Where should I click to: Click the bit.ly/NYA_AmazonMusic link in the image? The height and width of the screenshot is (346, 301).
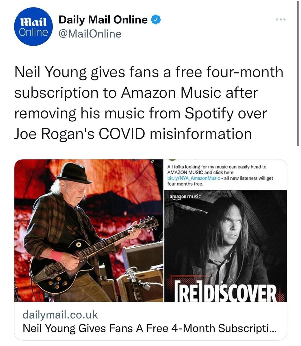point(194,178)
